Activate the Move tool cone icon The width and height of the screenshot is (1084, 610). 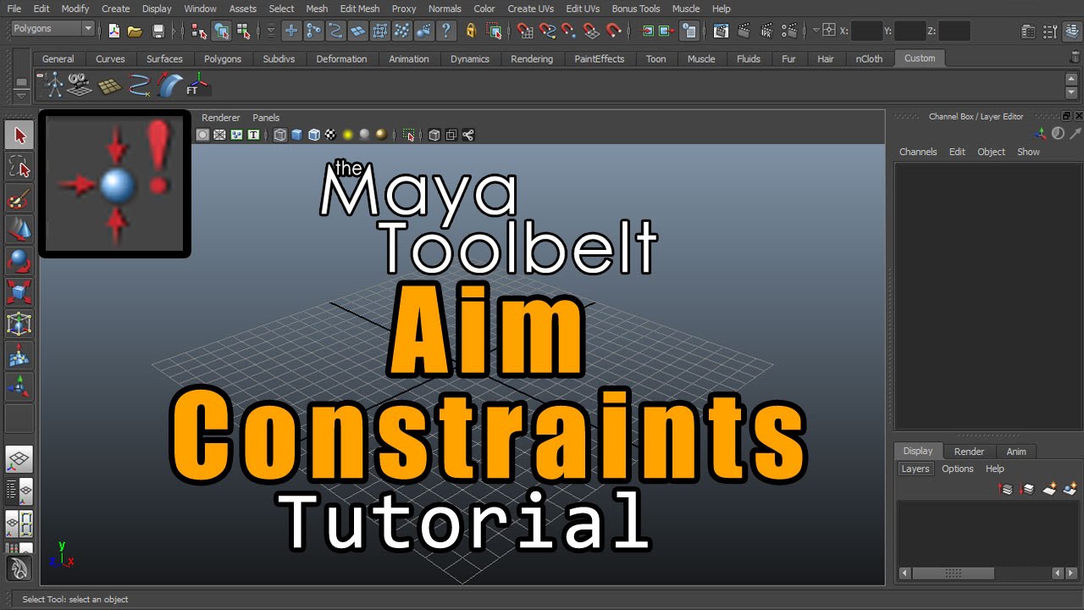click(19, 230)
